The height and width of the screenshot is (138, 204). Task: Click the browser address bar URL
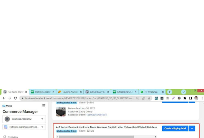click(79, 98)
